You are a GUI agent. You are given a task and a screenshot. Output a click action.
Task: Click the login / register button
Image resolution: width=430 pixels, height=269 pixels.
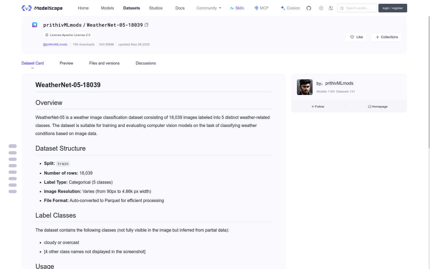(393, 8)
